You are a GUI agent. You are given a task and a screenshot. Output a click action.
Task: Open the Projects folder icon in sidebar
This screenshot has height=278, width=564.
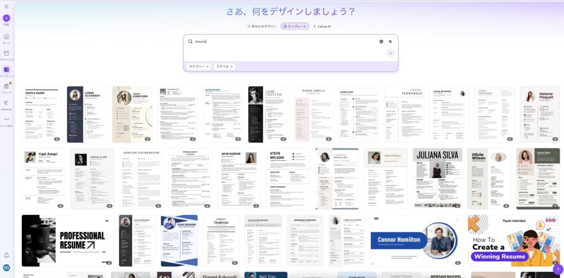(6, 53)
